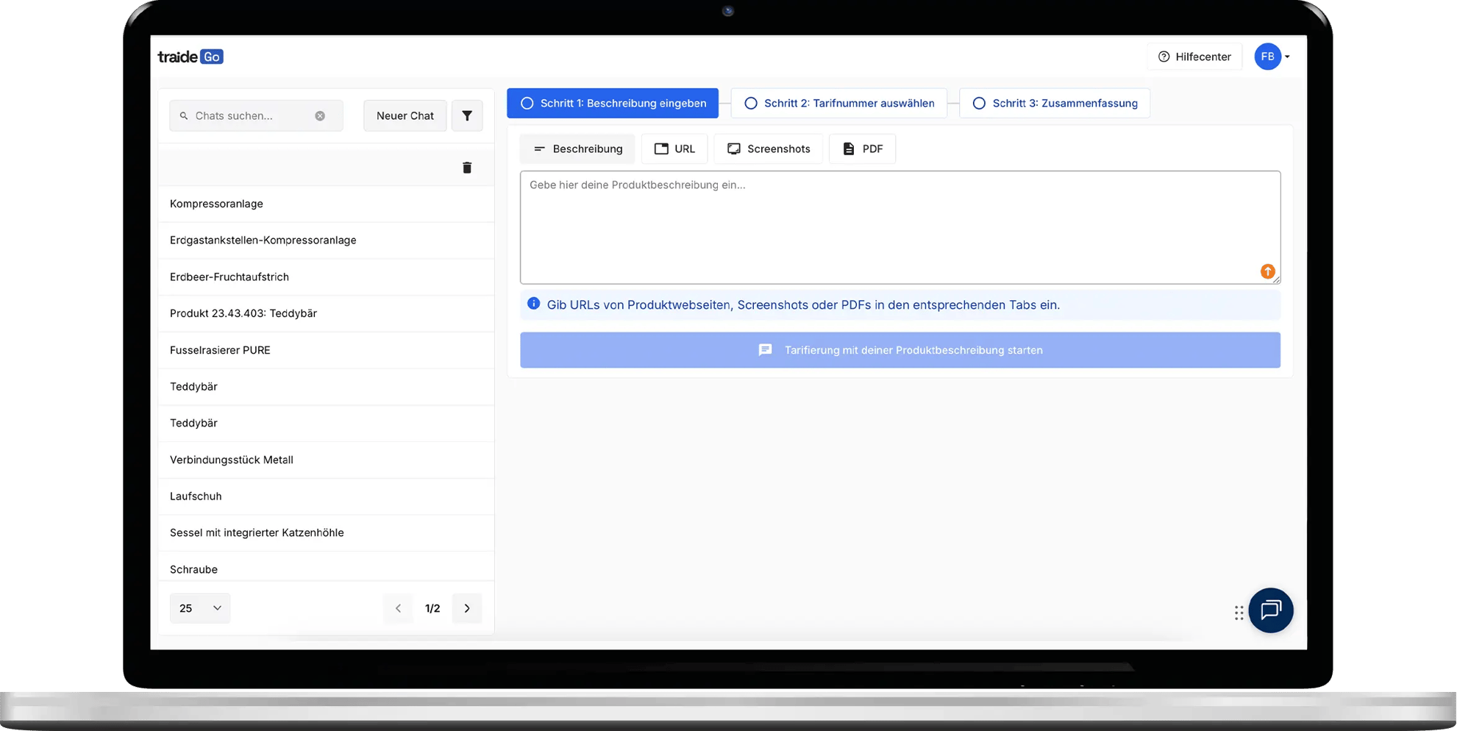This screenshot has height=731, width=1471.
Task: Click Tarifierung mit deiner Produktbeschreibung starten
Action: [900, 350]
